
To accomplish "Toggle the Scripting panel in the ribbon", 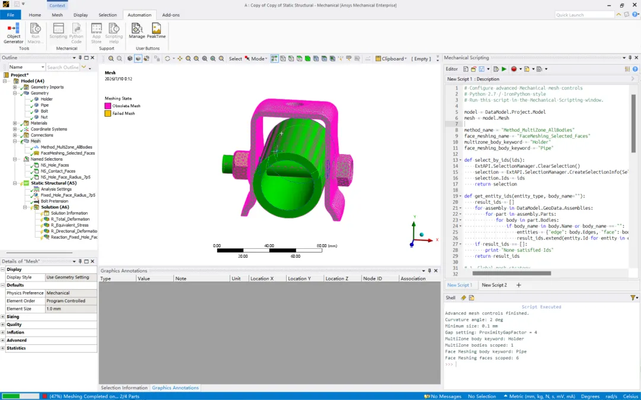I will click(x=58, y=31).
